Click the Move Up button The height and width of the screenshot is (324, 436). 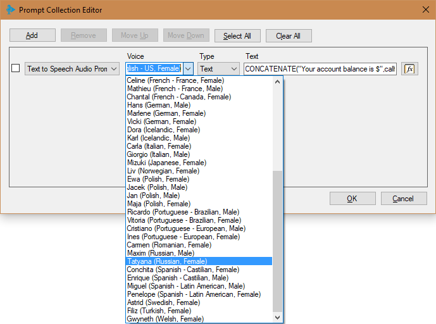pyautogui.click(x=135, y=35)
